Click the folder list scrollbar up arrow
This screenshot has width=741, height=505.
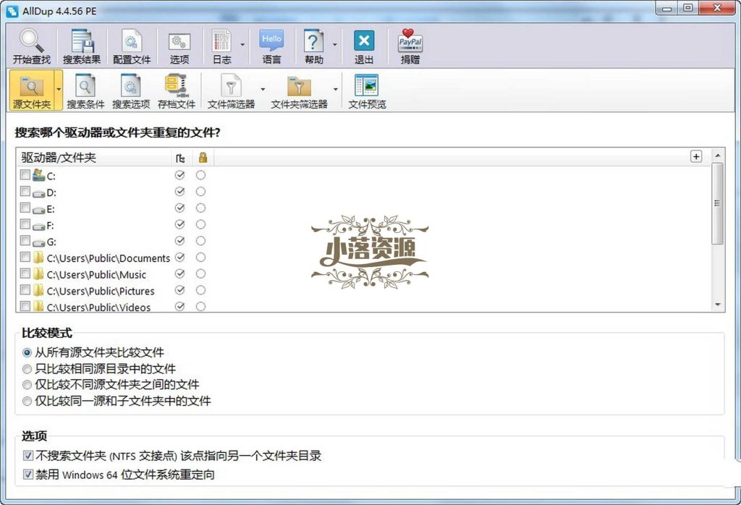718,156
